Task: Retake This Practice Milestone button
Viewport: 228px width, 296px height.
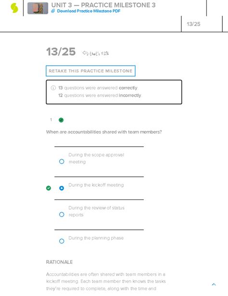Action: (x=90, y=71)
